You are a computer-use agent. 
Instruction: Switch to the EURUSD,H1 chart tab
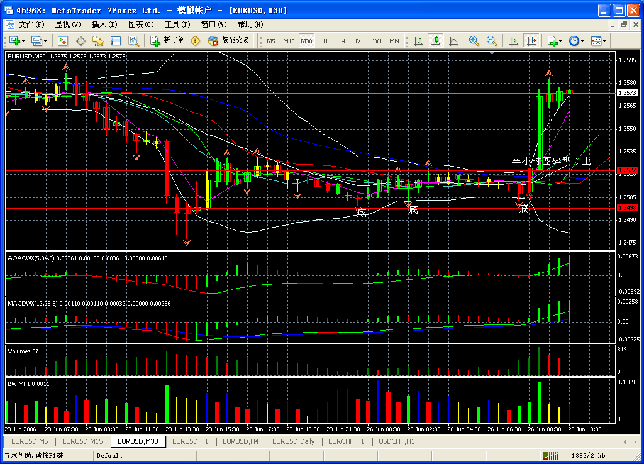click(x=190, y=441)
